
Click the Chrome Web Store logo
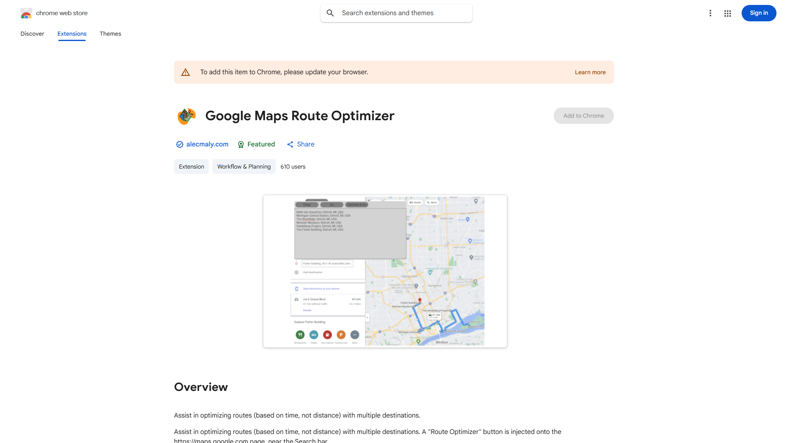[x=26, y=13]
